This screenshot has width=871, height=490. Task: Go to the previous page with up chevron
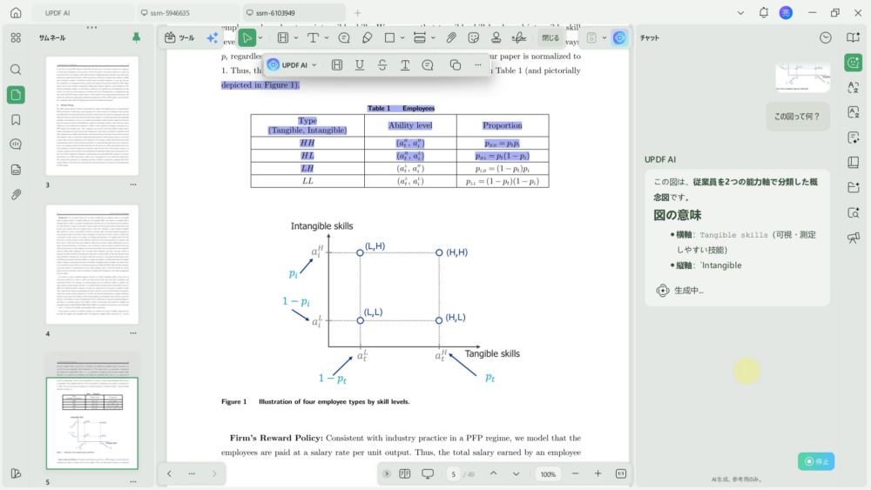pos(493,474)
